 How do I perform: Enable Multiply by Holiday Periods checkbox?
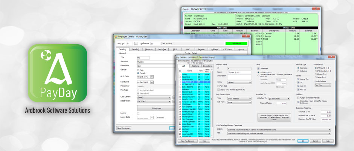(x=299, y=98)
